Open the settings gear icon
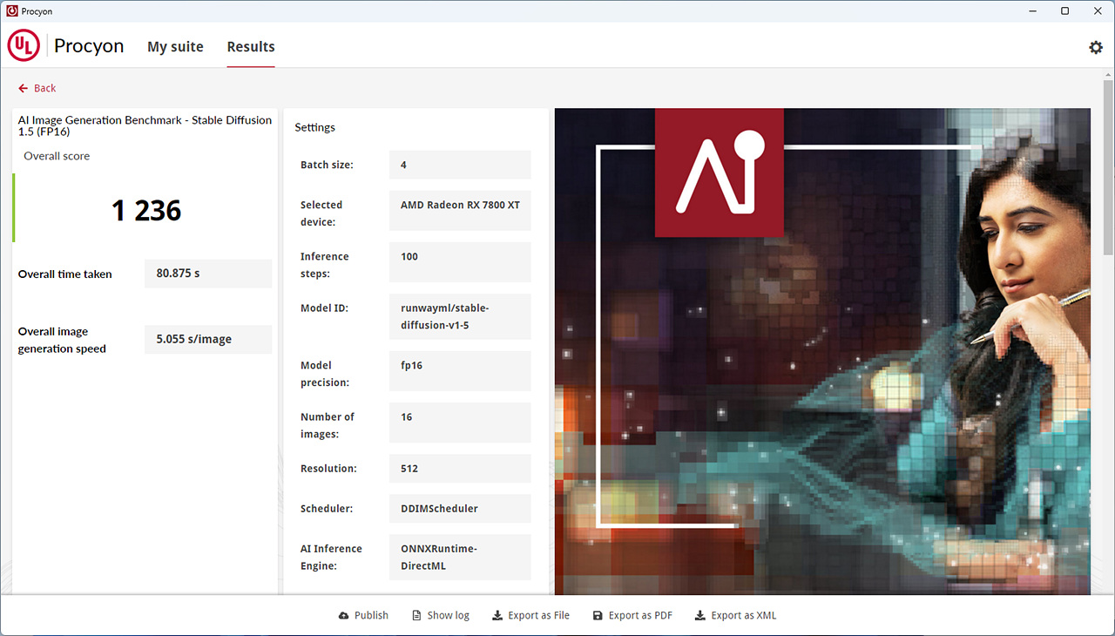 tap(1096, 47)
